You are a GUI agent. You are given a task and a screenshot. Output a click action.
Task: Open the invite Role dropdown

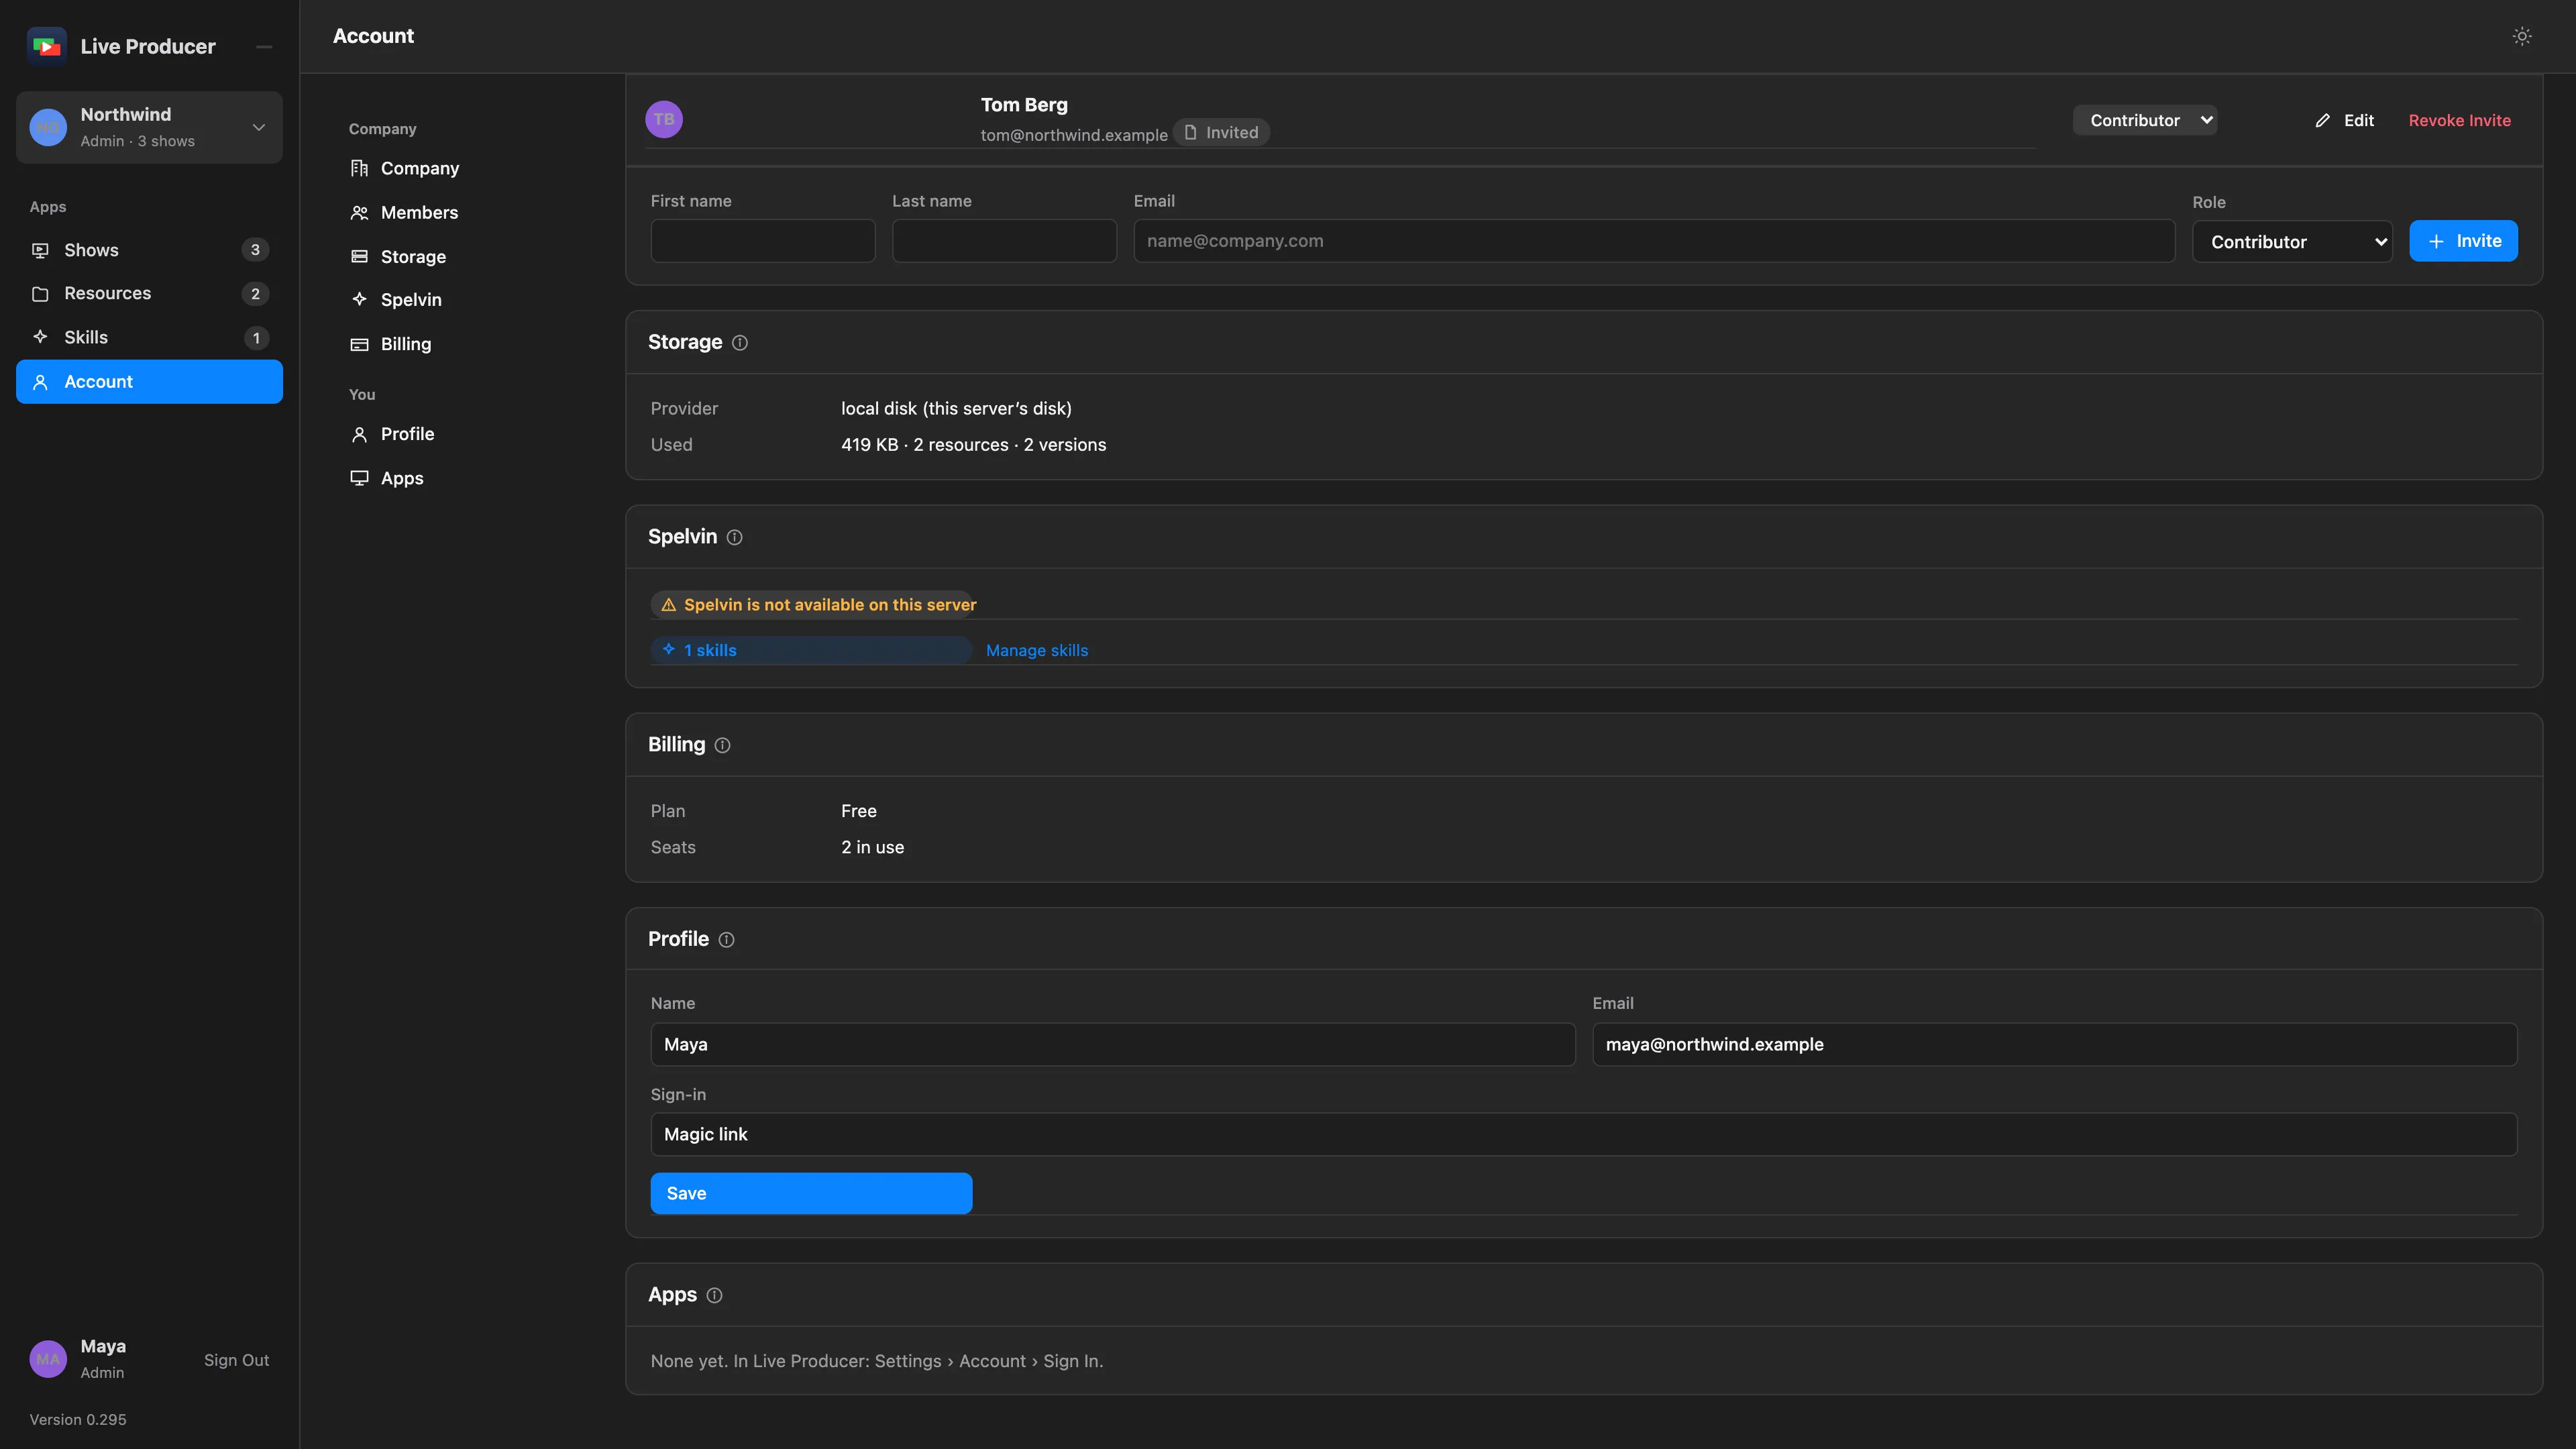coord(2292,242)
